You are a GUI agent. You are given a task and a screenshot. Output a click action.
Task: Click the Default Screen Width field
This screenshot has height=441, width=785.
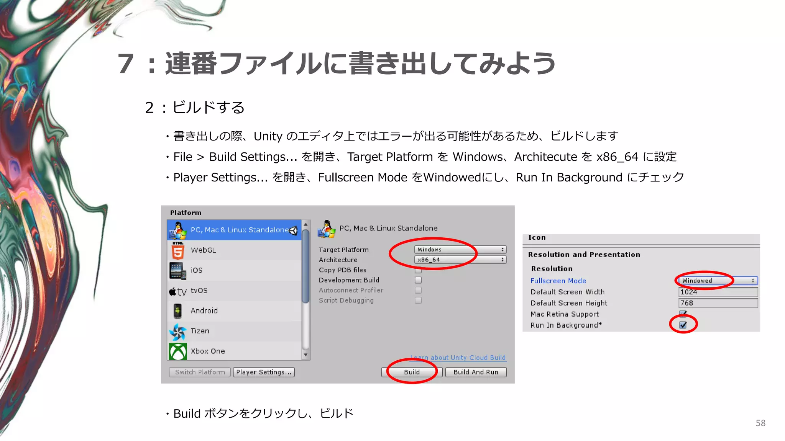coord(718,292)
